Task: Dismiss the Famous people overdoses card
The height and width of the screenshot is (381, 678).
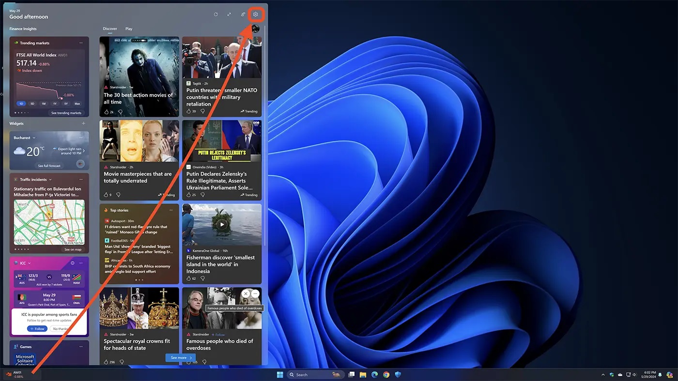Action: click(246, 294)
